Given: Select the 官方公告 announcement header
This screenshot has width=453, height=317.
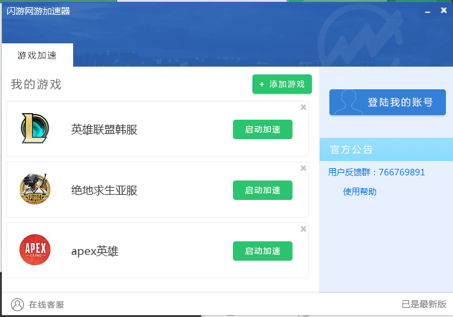Looking at the screenshot, I should pos(351,149).
